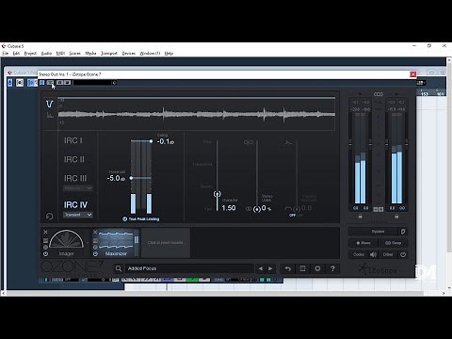Open the plugin toolbar preset dropdown field

point(92,83)
